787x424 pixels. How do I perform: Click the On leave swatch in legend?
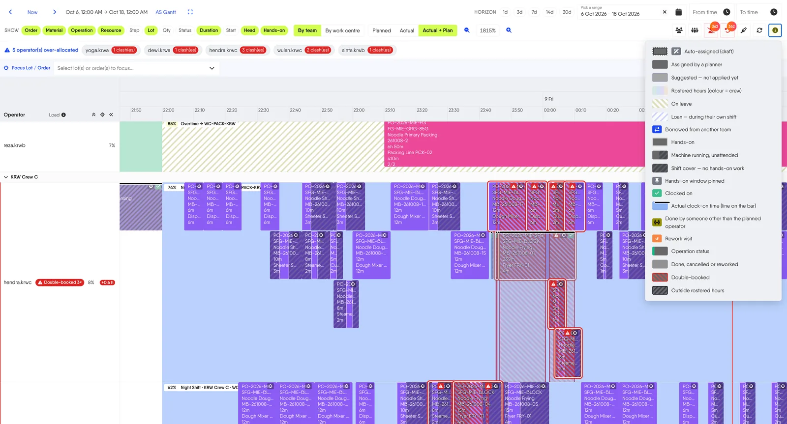point(660,104)
